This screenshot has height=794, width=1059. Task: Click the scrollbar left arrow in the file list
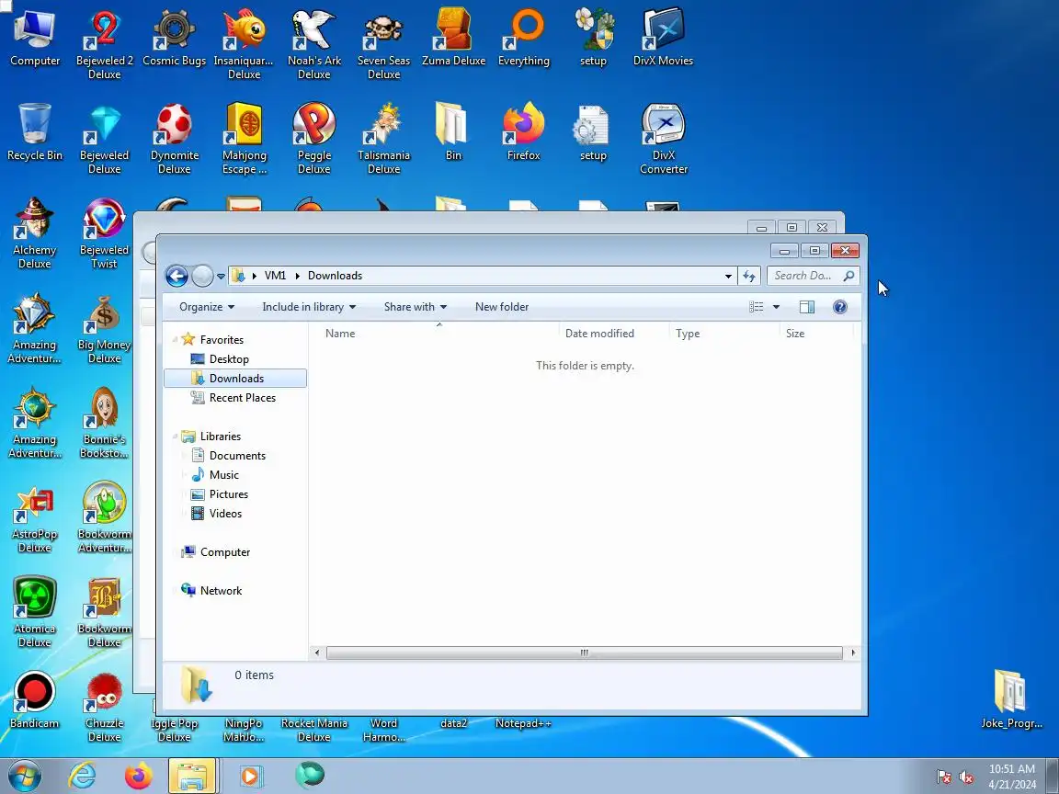pos(317,652)
